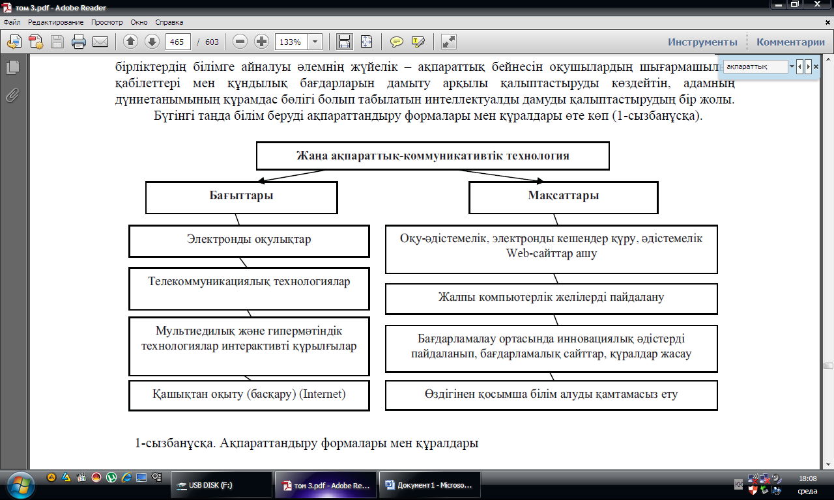This screenshot has height=500, width=834.
Task: Open the Просмотр menu
Action: [107, 22]
